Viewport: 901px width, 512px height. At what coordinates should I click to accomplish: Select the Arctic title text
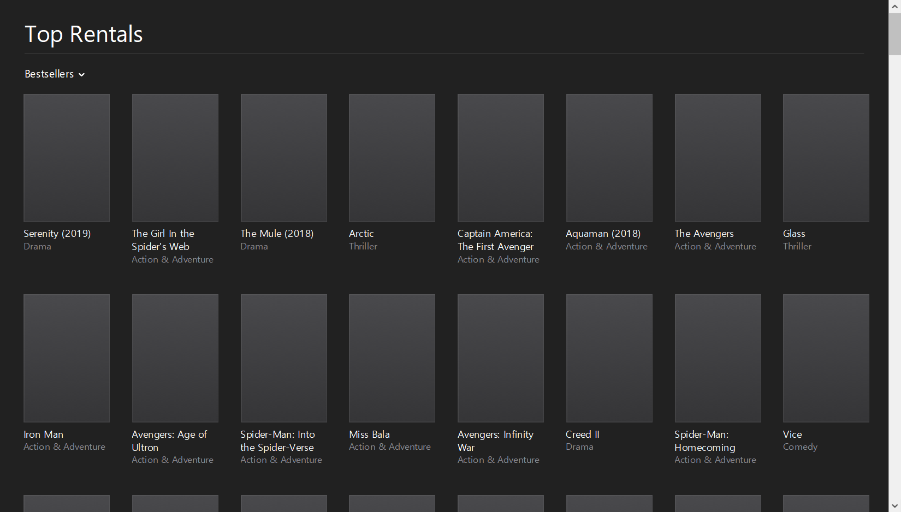(361, 234)
